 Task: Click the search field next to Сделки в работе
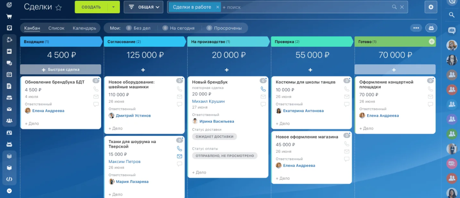[305, 7]
